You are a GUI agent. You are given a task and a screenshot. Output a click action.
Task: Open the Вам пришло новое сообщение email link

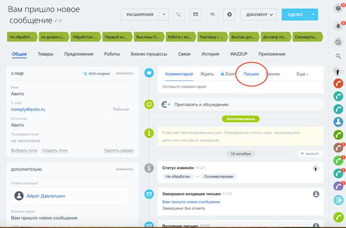pyautogui.click(x=191, y=202)
